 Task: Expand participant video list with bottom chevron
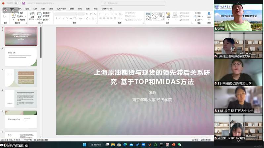238,141
